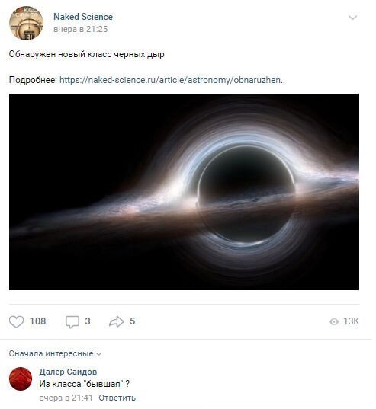Viewport: 376px width, 409px height.
Task: Expand post options chevron menu
Action: 352,18
